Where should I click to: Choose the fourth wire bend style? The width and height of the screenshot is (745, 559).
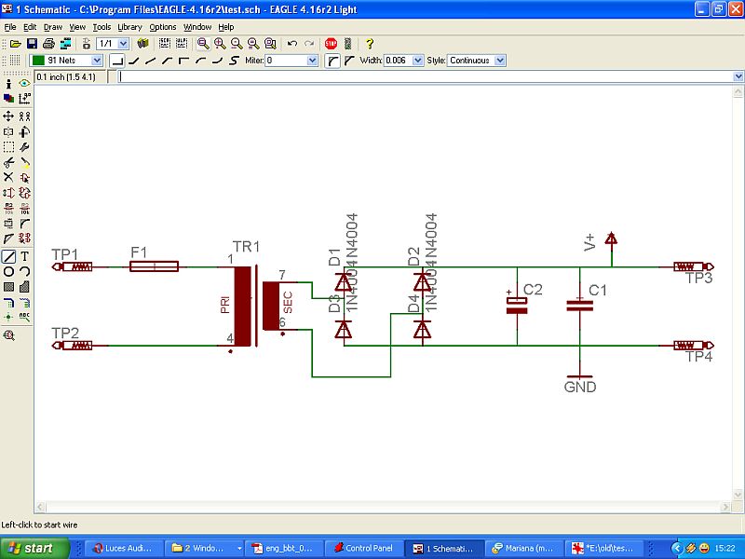[167, 61]
